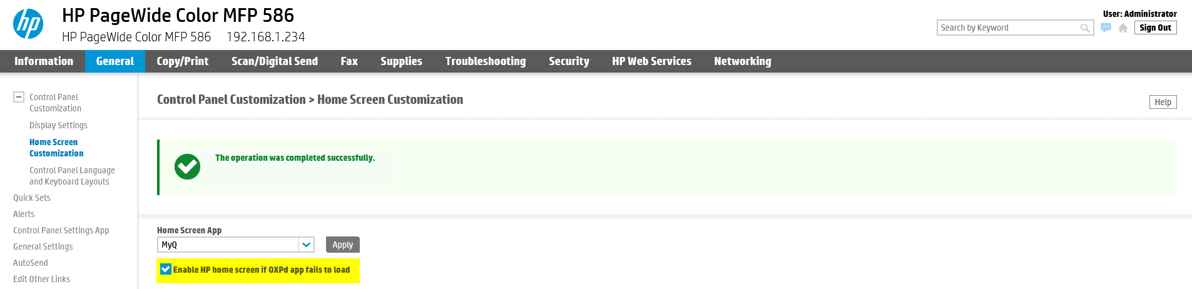Open Display Settings in sidebar
This screenshot has width=1192, height=289.
click(x=58, y=125)
